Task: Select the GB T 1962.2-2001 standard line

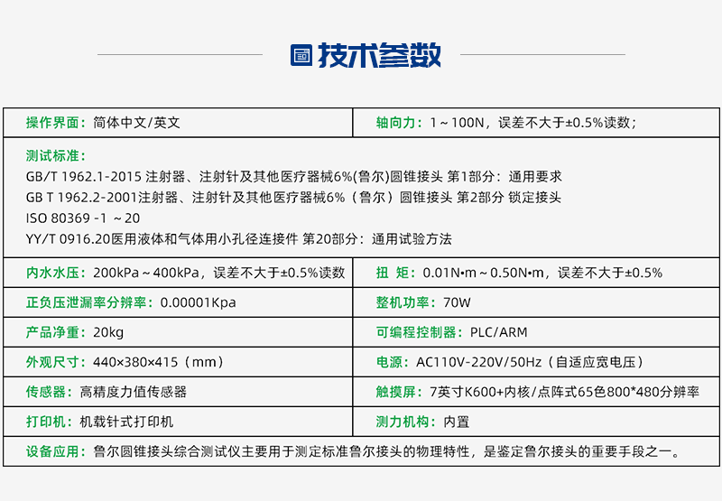Action: [293, 198]
